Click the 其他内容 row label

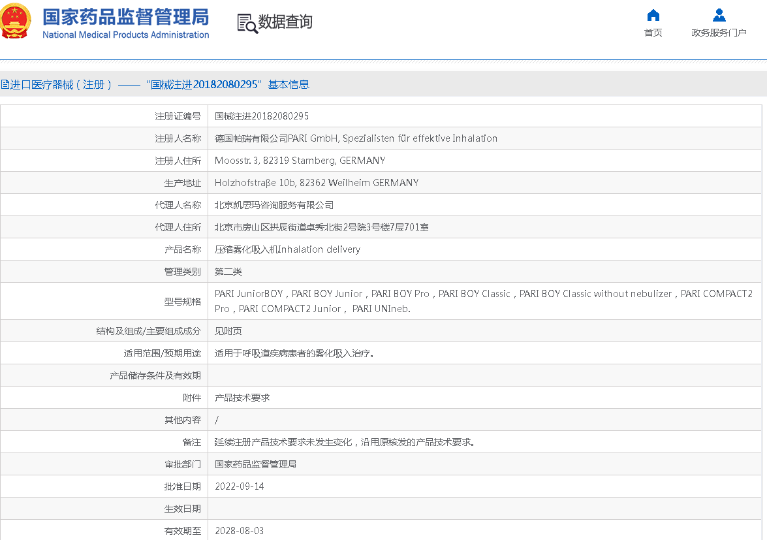183,420
